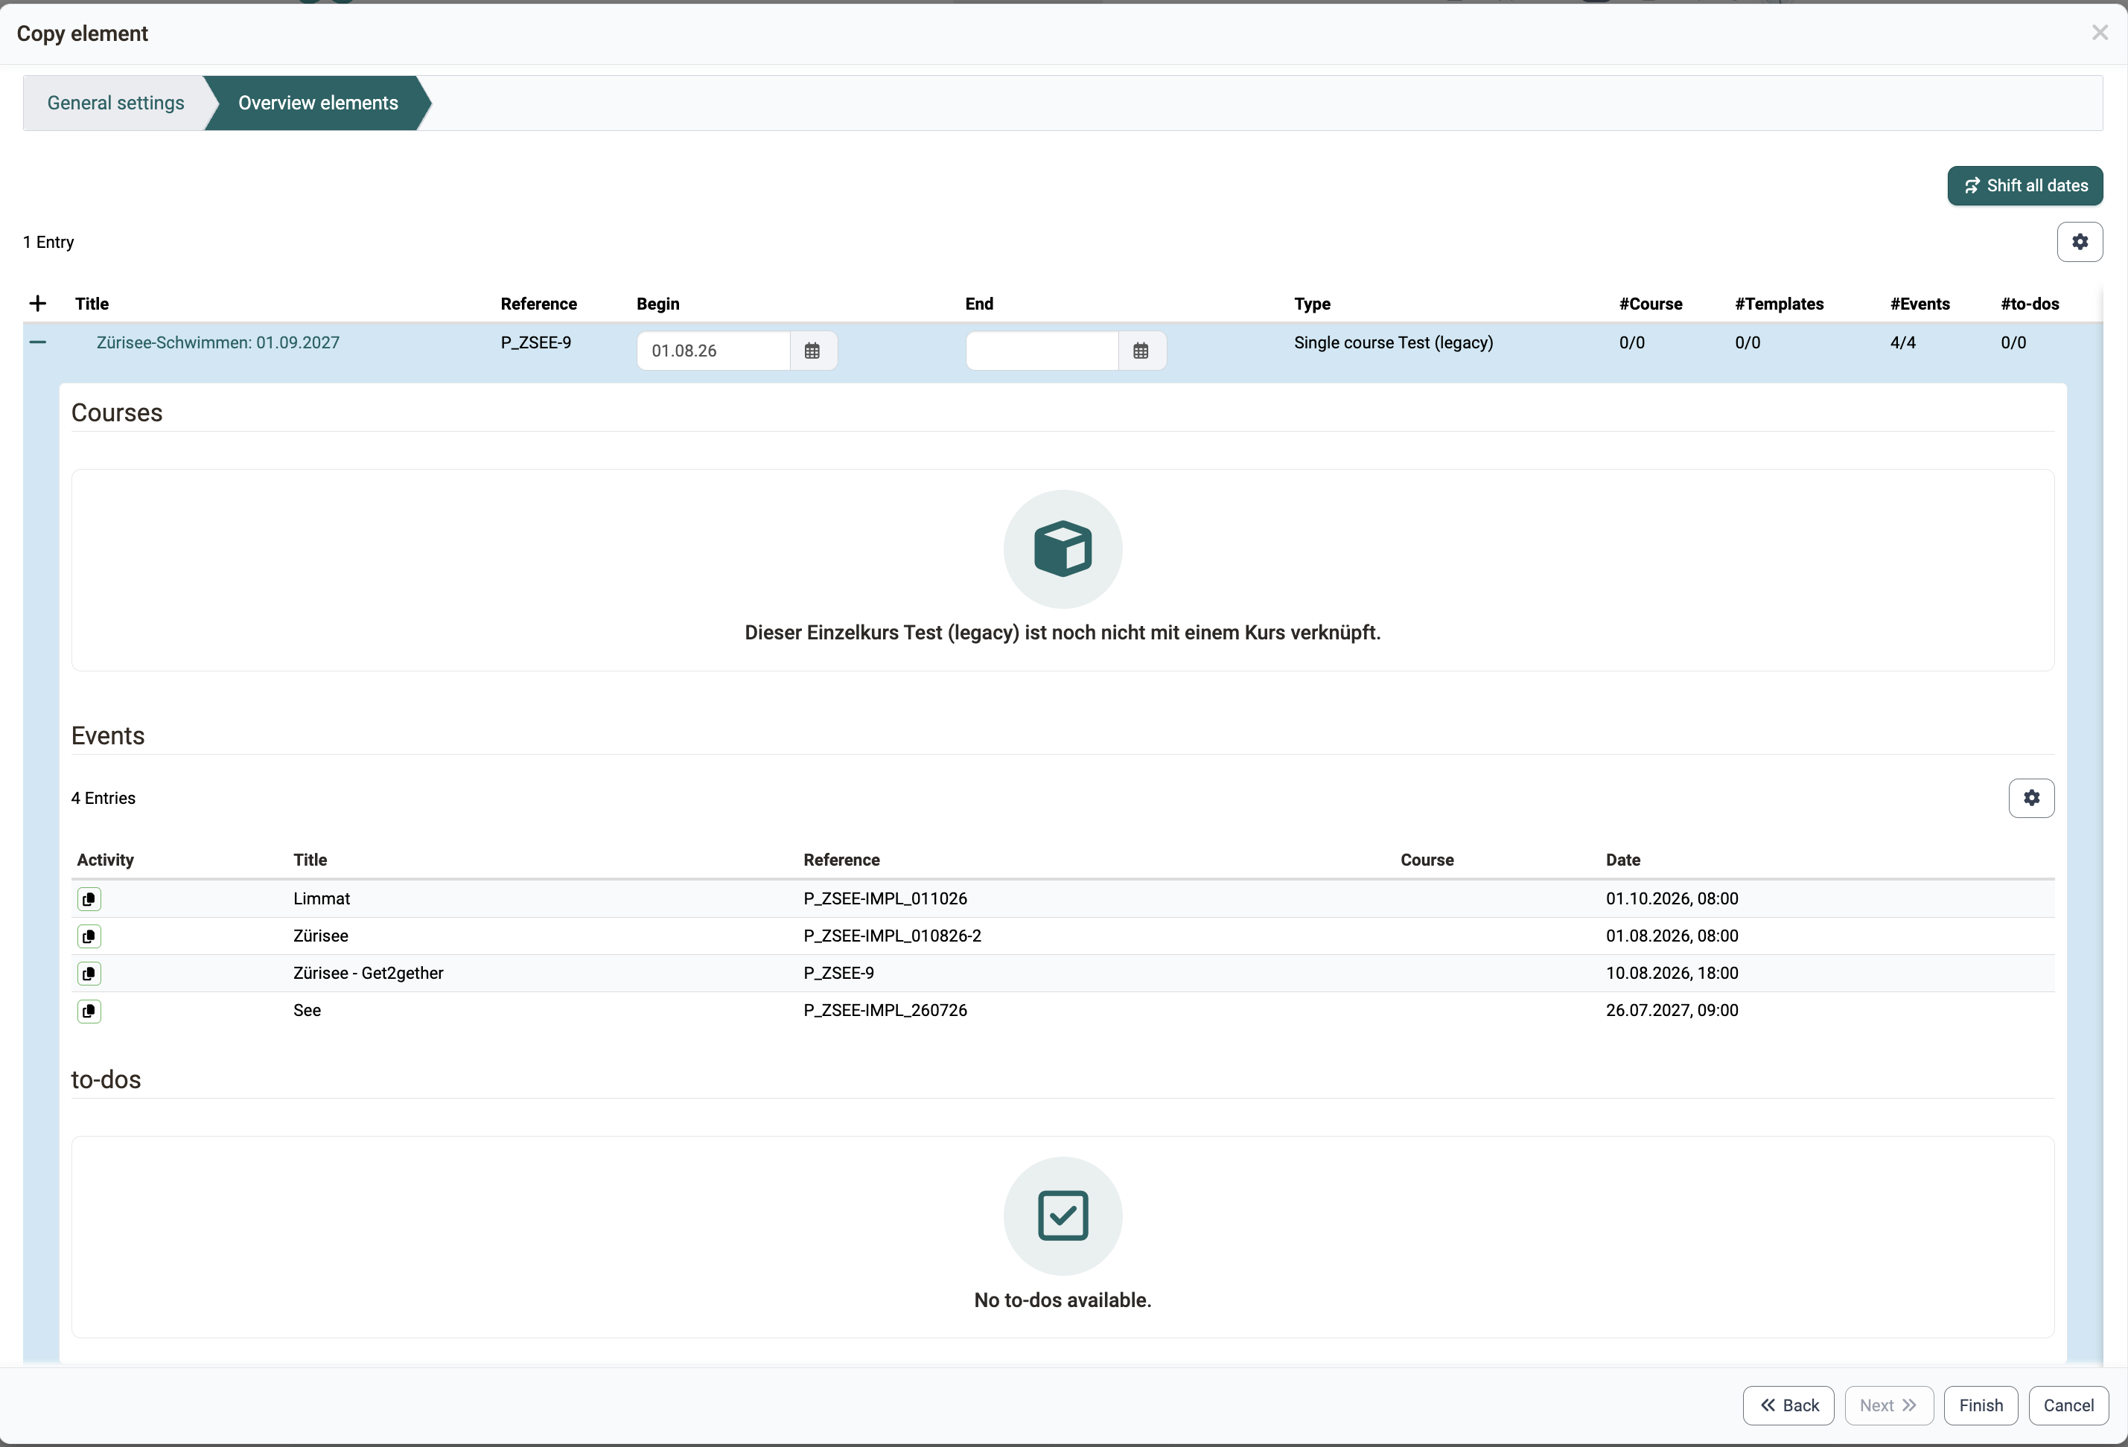Click the date 26.07.2027, 09:00
Screen dimensions: 2128x1447
coord(1671,1010)
